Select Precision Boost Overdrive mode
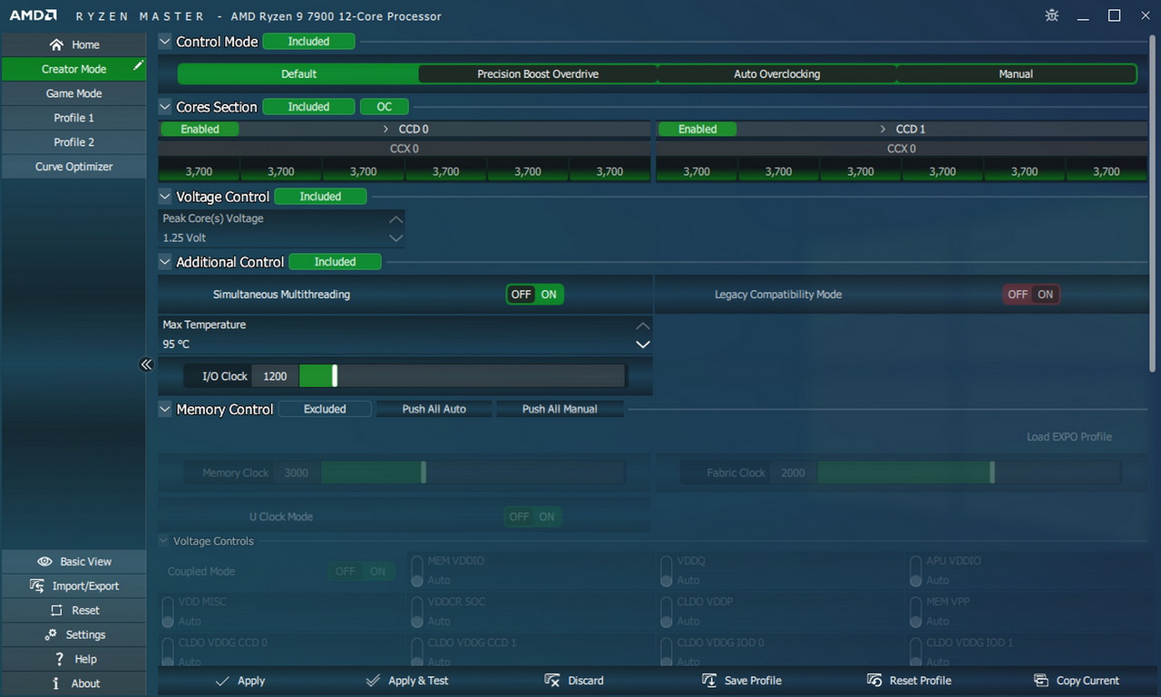1161x697 pixels. click(x=538, y=73)
